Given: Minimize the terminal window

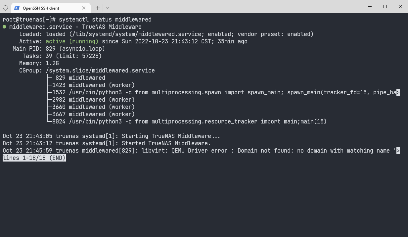Looking at the screenshot, I should [370, 7].
